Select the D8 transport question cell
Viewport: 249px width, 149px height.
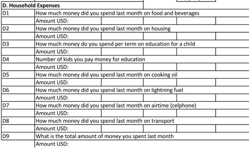pyautogui.click(x=141, y=121)
